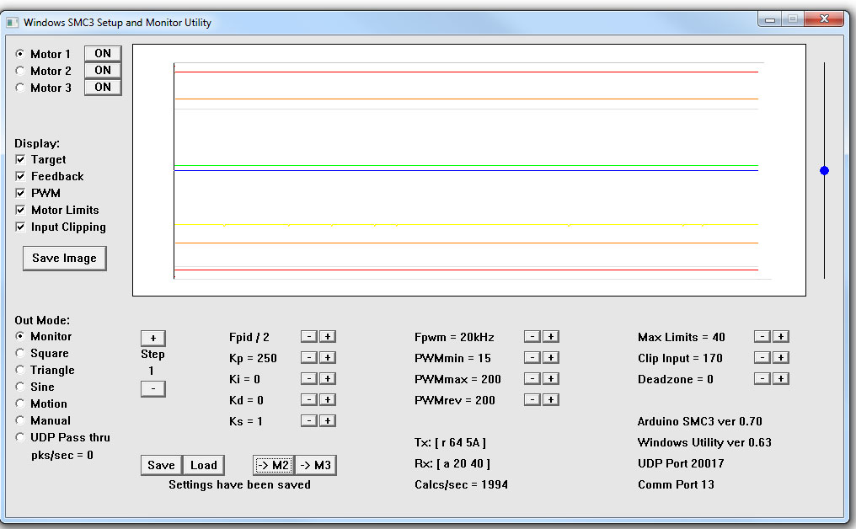The image size is (856, 529).
Task: Click the Save Image button
Action: (64, 259)
